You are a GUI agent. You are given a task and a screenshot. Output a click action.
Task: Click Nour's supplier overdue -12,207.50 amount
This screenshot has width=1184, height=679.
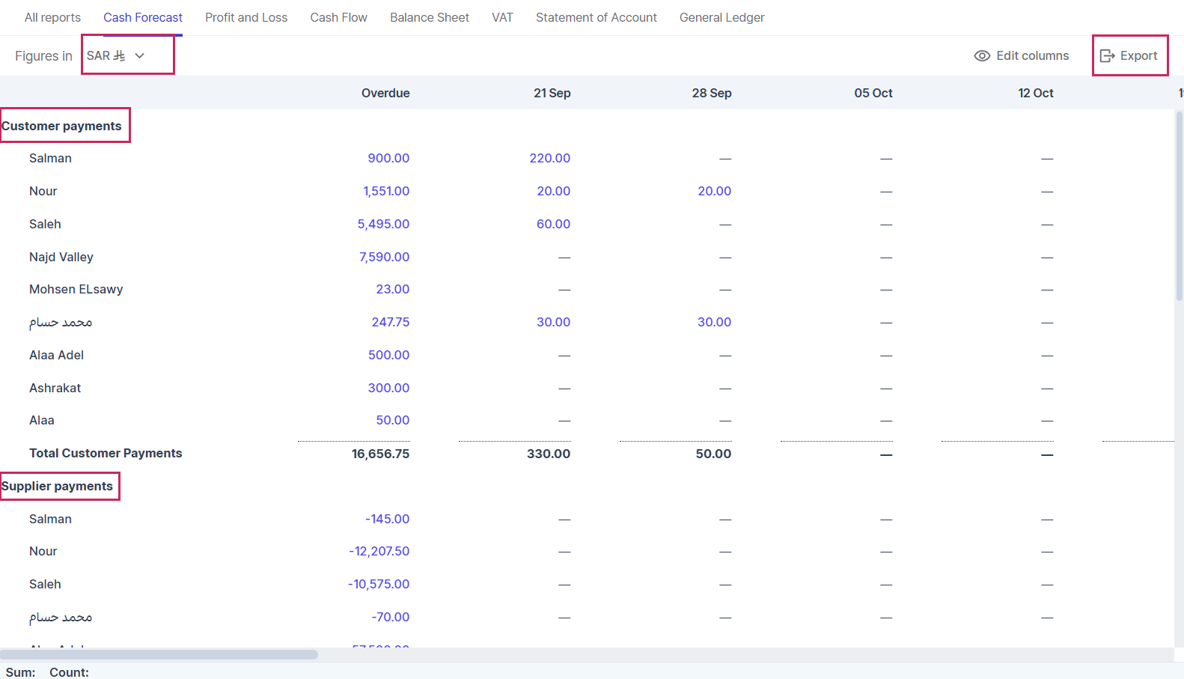(x=379, y=551)
